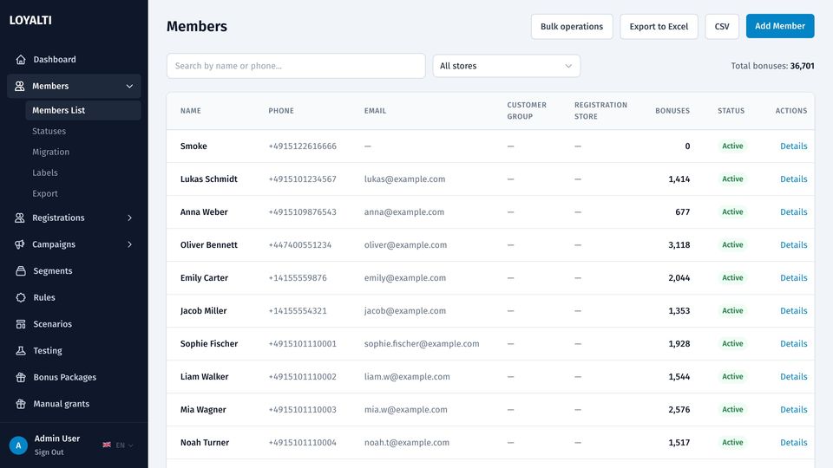Click the name Emily Carter
833x468 pixels.
click(x=204, y=277)
